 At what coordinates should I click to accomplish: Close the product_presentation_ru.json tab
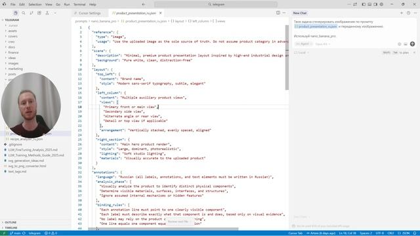[x=160, y=13]
